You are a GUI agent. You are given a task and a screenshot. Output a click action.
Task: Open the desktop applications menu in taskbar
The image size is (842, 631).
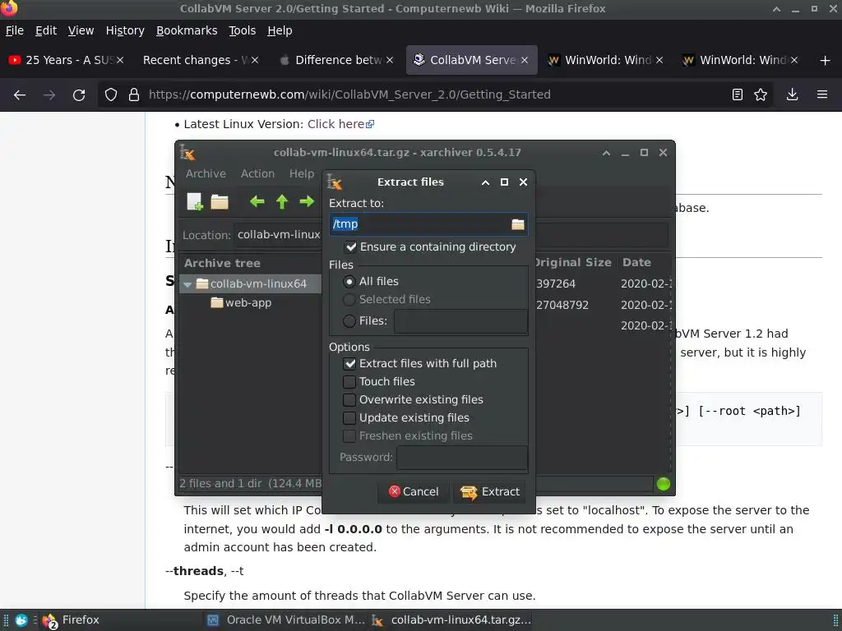coord(21,620)
